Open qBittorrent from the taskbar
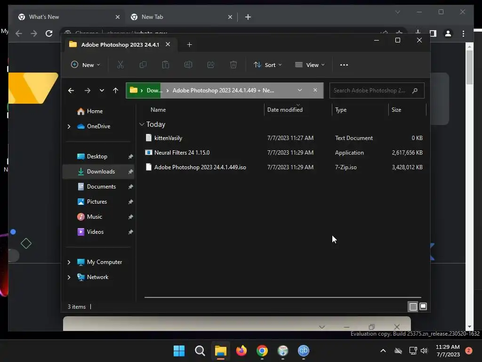The width and height of the screenshot is (482, 362). [304, 351]
